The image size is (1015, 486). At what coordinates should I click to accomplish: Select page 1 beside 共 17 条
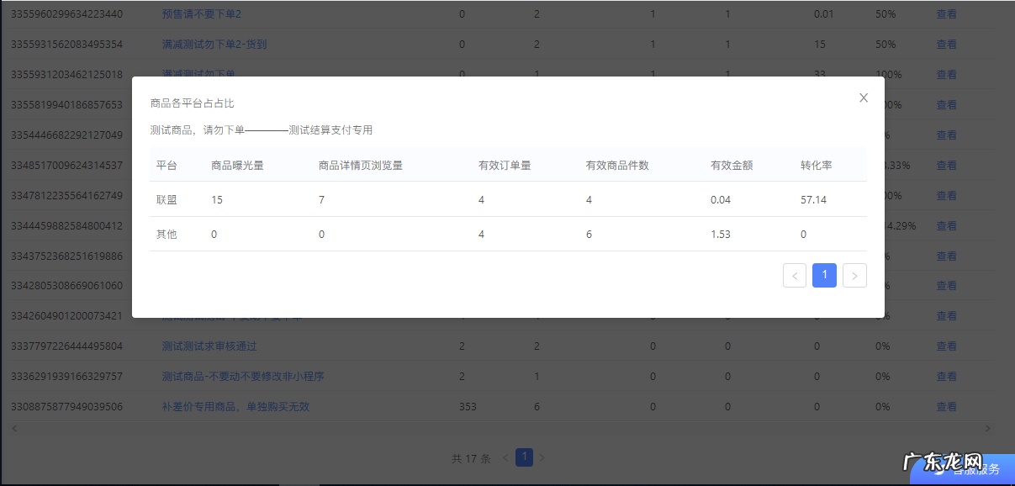(x=524, y=457)
